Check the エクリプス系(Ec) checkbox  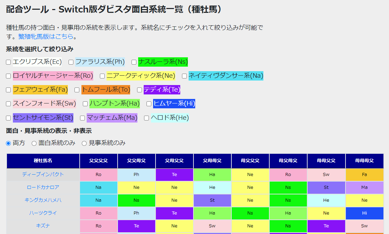[8, 62]
